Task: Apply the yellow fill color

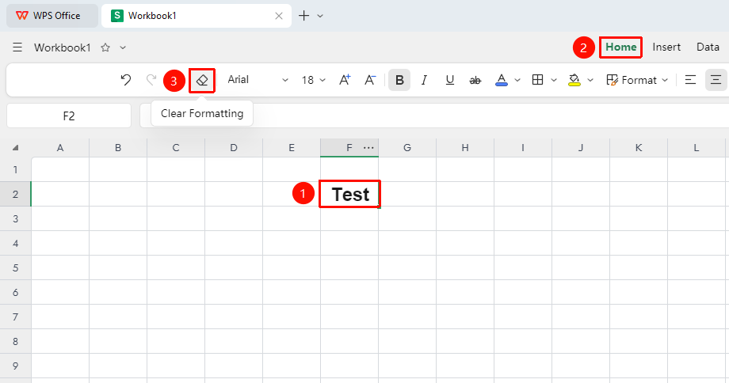Action: [x=574, y=80]
